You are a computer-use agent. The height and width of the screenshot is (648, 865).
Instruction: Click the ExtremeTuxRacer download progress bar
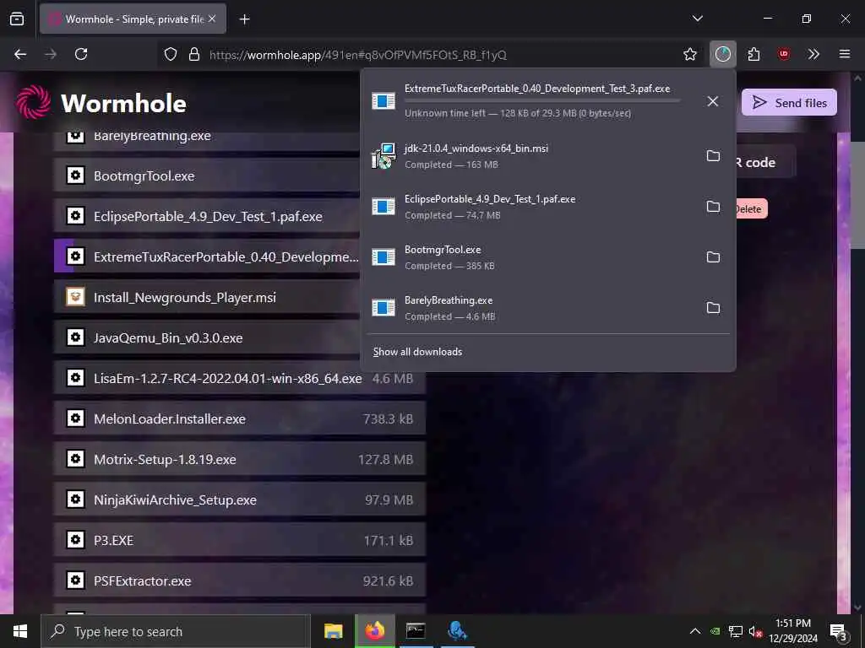pos(542,101)
